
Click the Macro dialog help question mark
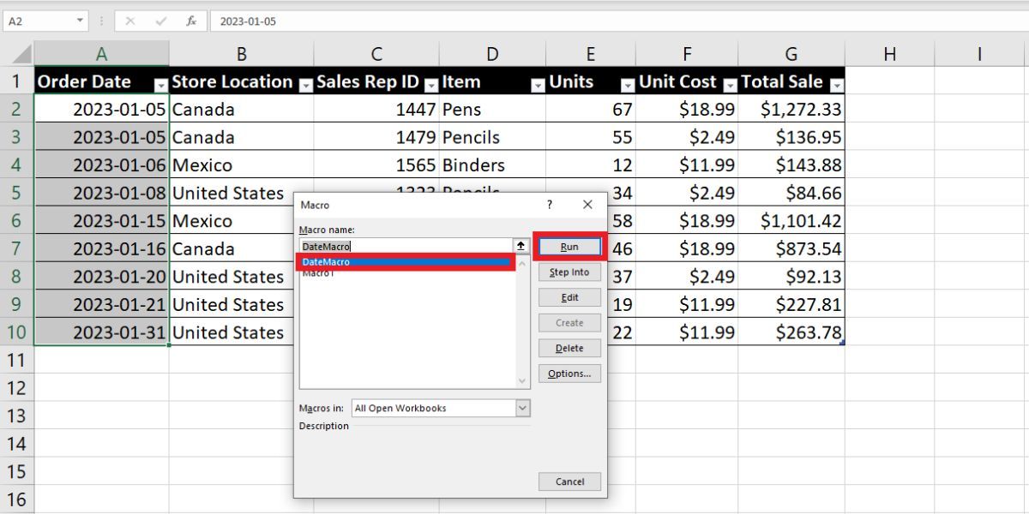tap(550, 205)
